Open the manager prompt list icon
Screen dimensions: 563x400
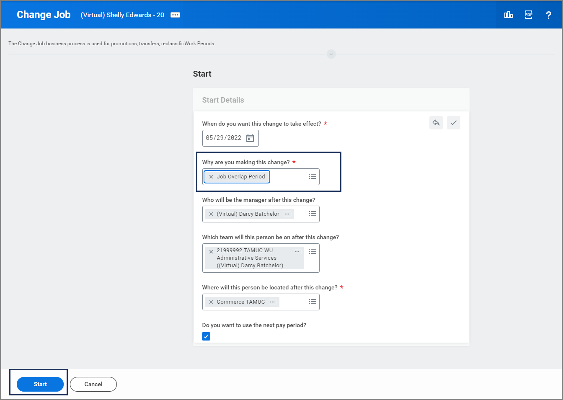click(312, 214)
